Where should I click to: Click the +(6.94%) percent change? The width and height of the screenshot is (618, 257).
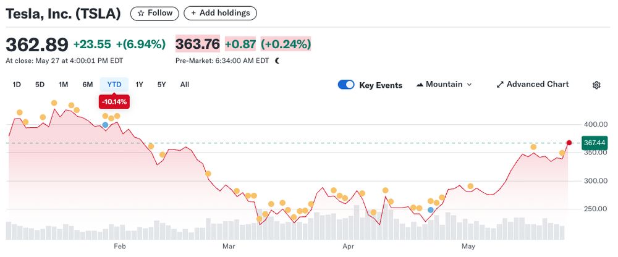pos(141,44)
